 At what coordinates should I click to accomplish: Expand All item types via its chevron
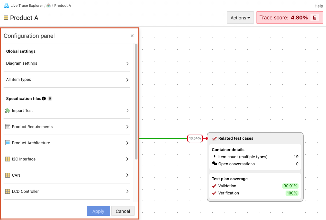(127, 80)
